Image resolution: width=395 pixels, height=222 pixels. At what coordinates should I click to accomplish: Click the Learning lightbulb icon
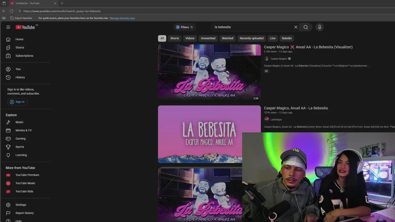(x=8, y=155)
